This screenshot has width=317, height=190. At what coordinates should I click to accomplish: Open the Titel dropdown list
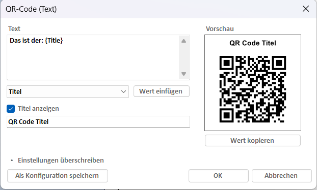tap(68, 91)
